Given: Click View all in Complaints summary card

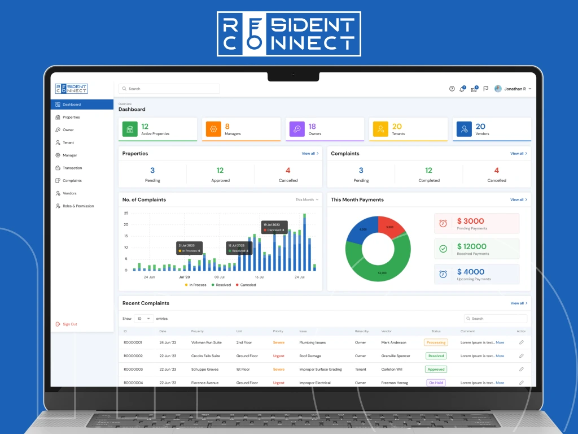Looking at the screenshot, I should [x=518, y=154].
